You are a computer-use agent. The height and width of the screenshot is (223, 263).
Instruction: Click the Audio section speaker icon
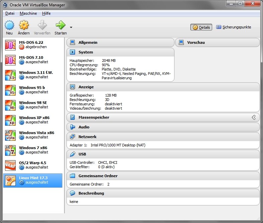click(73, 127)
